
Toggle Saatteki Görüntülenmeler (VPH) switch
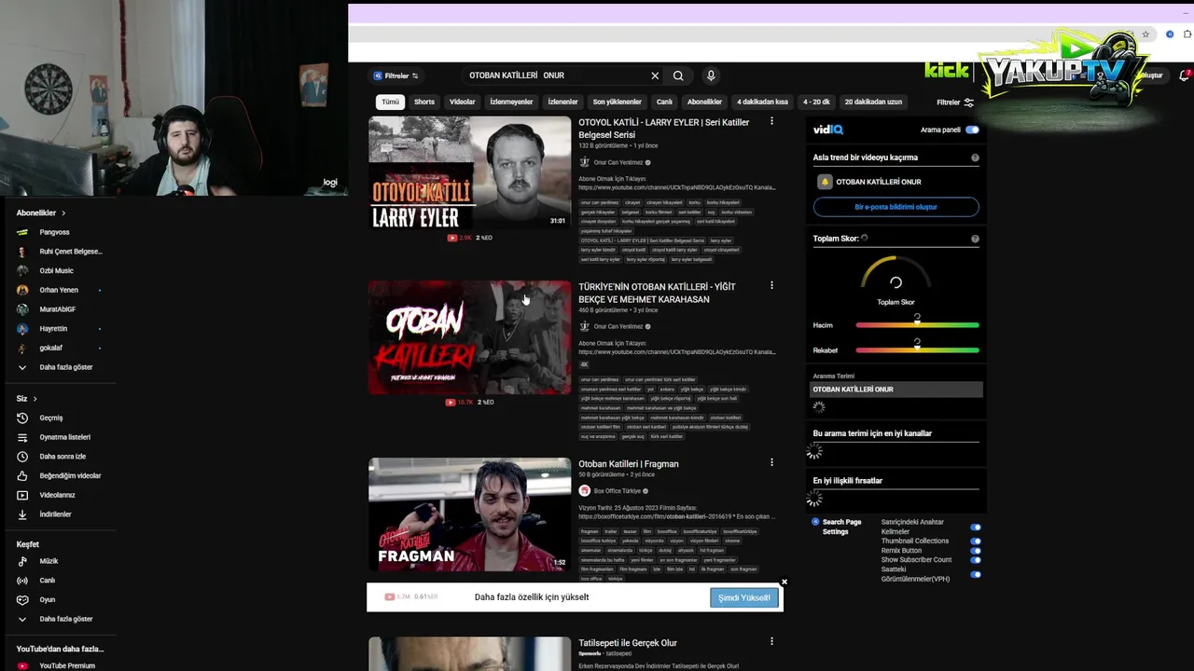coord(975,574)
